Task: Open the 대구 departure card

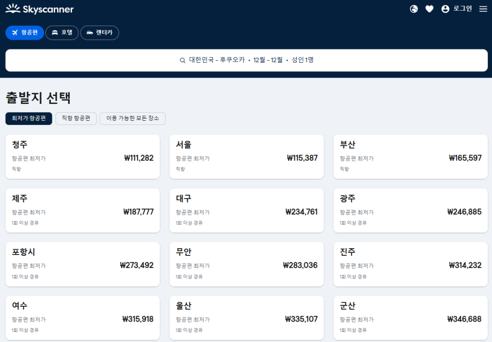Action: click(247, 211)
